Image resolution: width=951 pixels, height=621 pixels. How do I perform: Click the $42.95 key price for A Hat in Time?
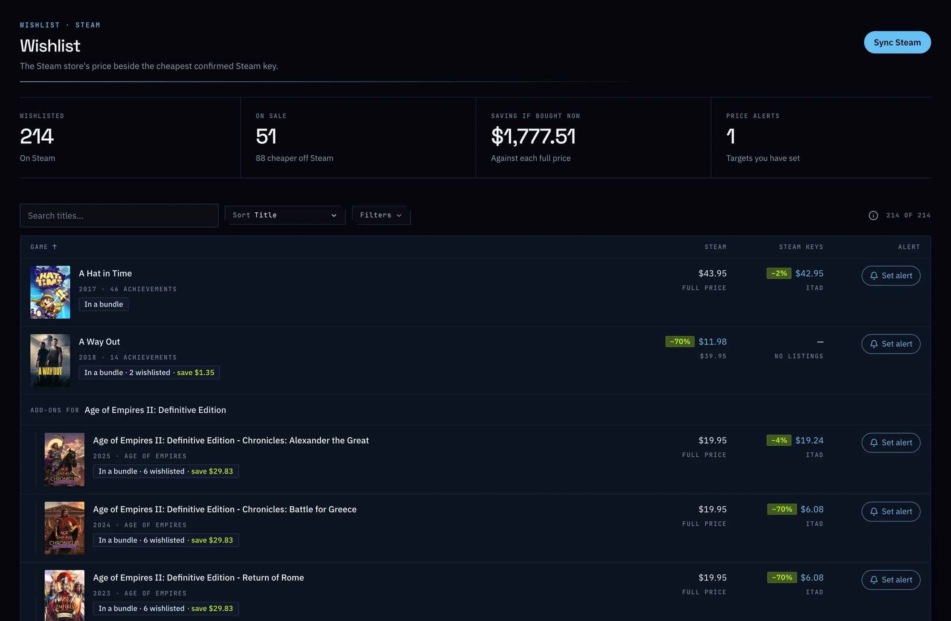809,273
